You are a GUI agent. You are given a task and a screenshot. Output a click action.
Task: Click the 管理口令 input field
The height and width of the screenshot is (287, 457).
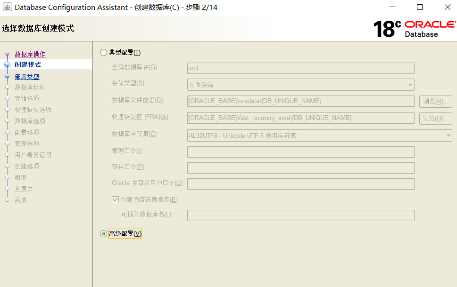301,152
